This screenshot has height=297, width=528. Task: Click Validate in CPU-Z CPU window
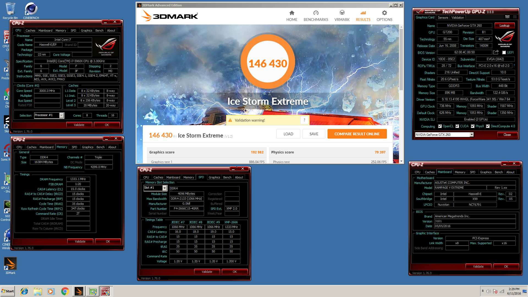click(79, 125)
